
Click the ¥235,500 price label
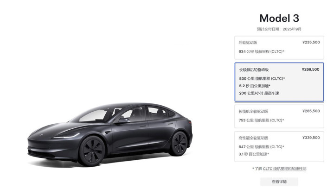tap(311, 42)
